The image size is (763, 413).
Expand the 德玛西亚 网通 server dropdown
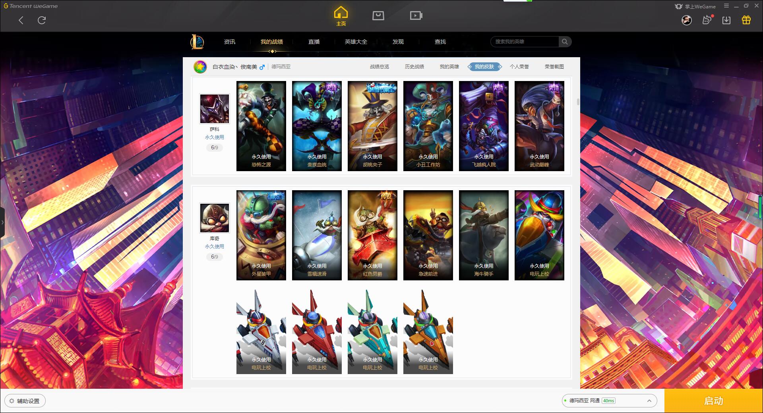click(x=609, y=401)
